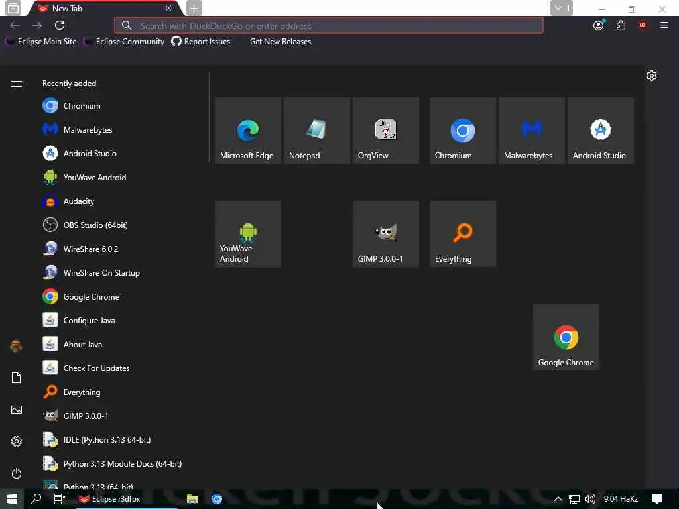The image size is (679, 509).
Task: Open the Extensions puzzle icon
Action: pyautogui.click(x=621, y=26)
